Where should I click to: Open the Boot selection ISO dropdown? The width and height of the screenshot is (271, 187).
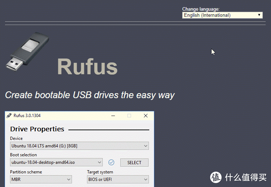(56, 162)
